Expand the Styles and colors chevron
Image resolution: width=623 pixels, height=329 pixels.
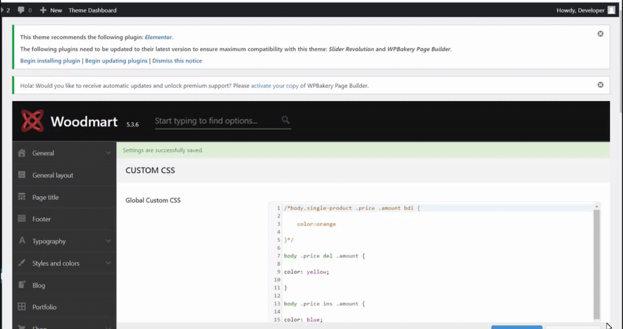click(108, 263)
